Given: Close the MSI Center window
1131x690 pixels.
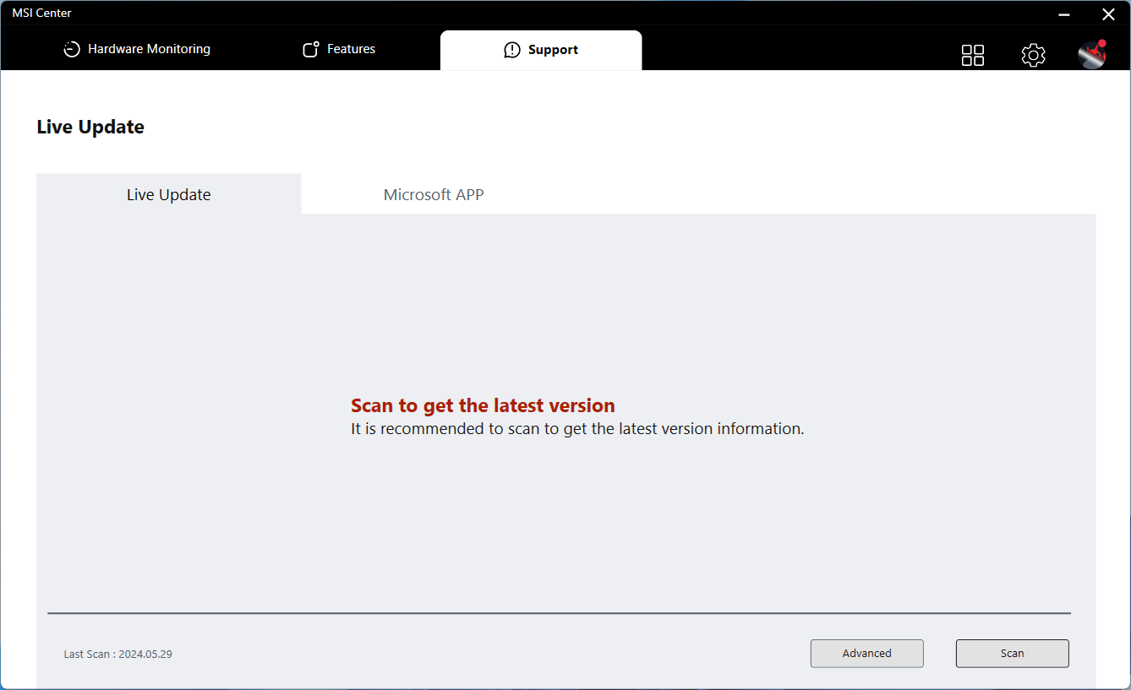Looking at the screenshot, I should (x=1108, y=14).
